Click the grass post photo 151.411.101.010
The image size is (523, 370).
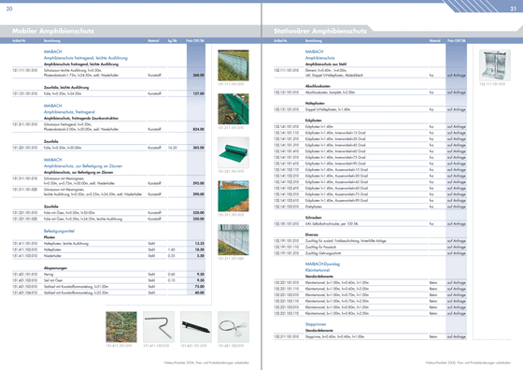point(121,327)
